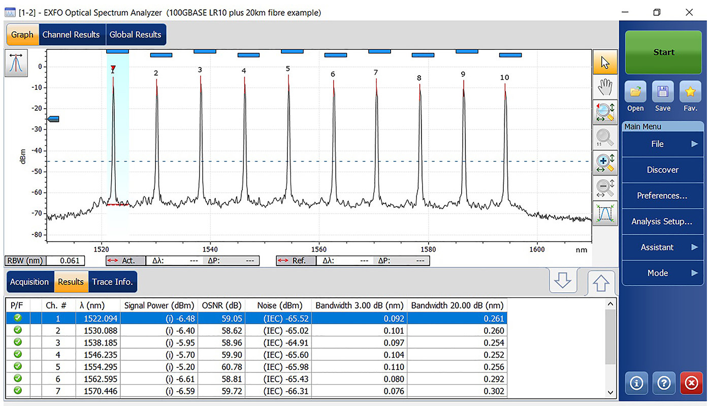Auto-fit the trace to the graph window
Image resolution: width=711 pixels, height=406 pixels.
click(605, 213)
